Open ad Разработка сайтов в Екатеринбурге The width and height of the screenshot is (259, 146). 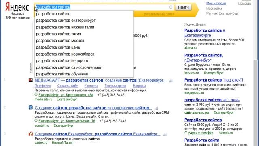pos(204,33)
